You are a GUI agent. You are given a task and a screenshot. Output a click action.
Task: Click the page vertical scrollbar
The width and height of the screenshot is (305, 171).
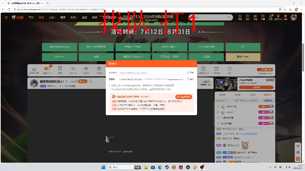[303, 57]
